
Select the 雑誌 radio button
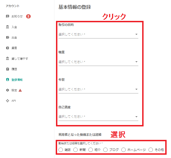(x=61, y=150)
